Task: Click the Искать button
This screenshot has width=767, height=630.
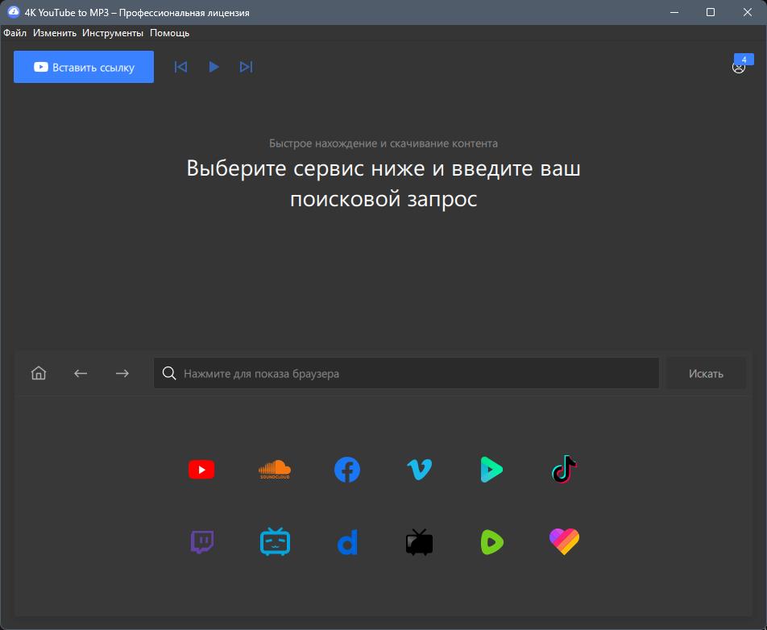Action: point(706,373)
